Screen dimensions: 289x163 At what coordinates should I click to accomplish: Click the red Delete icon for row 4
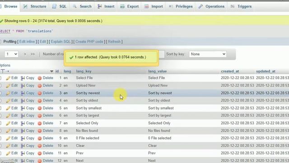pos(40,101)
